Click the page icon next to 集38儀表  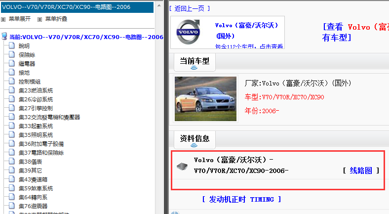[x=12, y=162]
